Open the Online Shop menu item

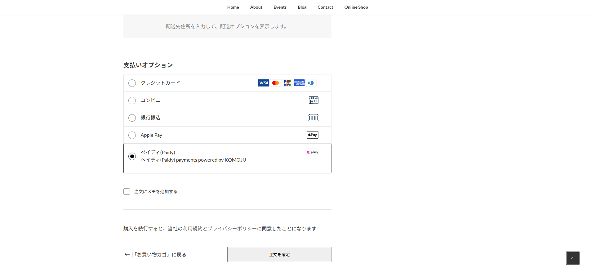356,7
